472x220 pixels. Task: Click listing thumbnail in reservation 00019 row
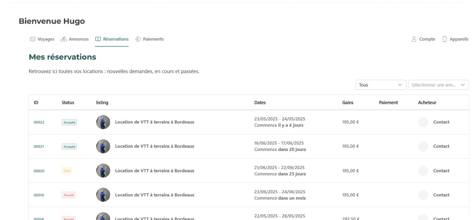(x=103, y=195)
